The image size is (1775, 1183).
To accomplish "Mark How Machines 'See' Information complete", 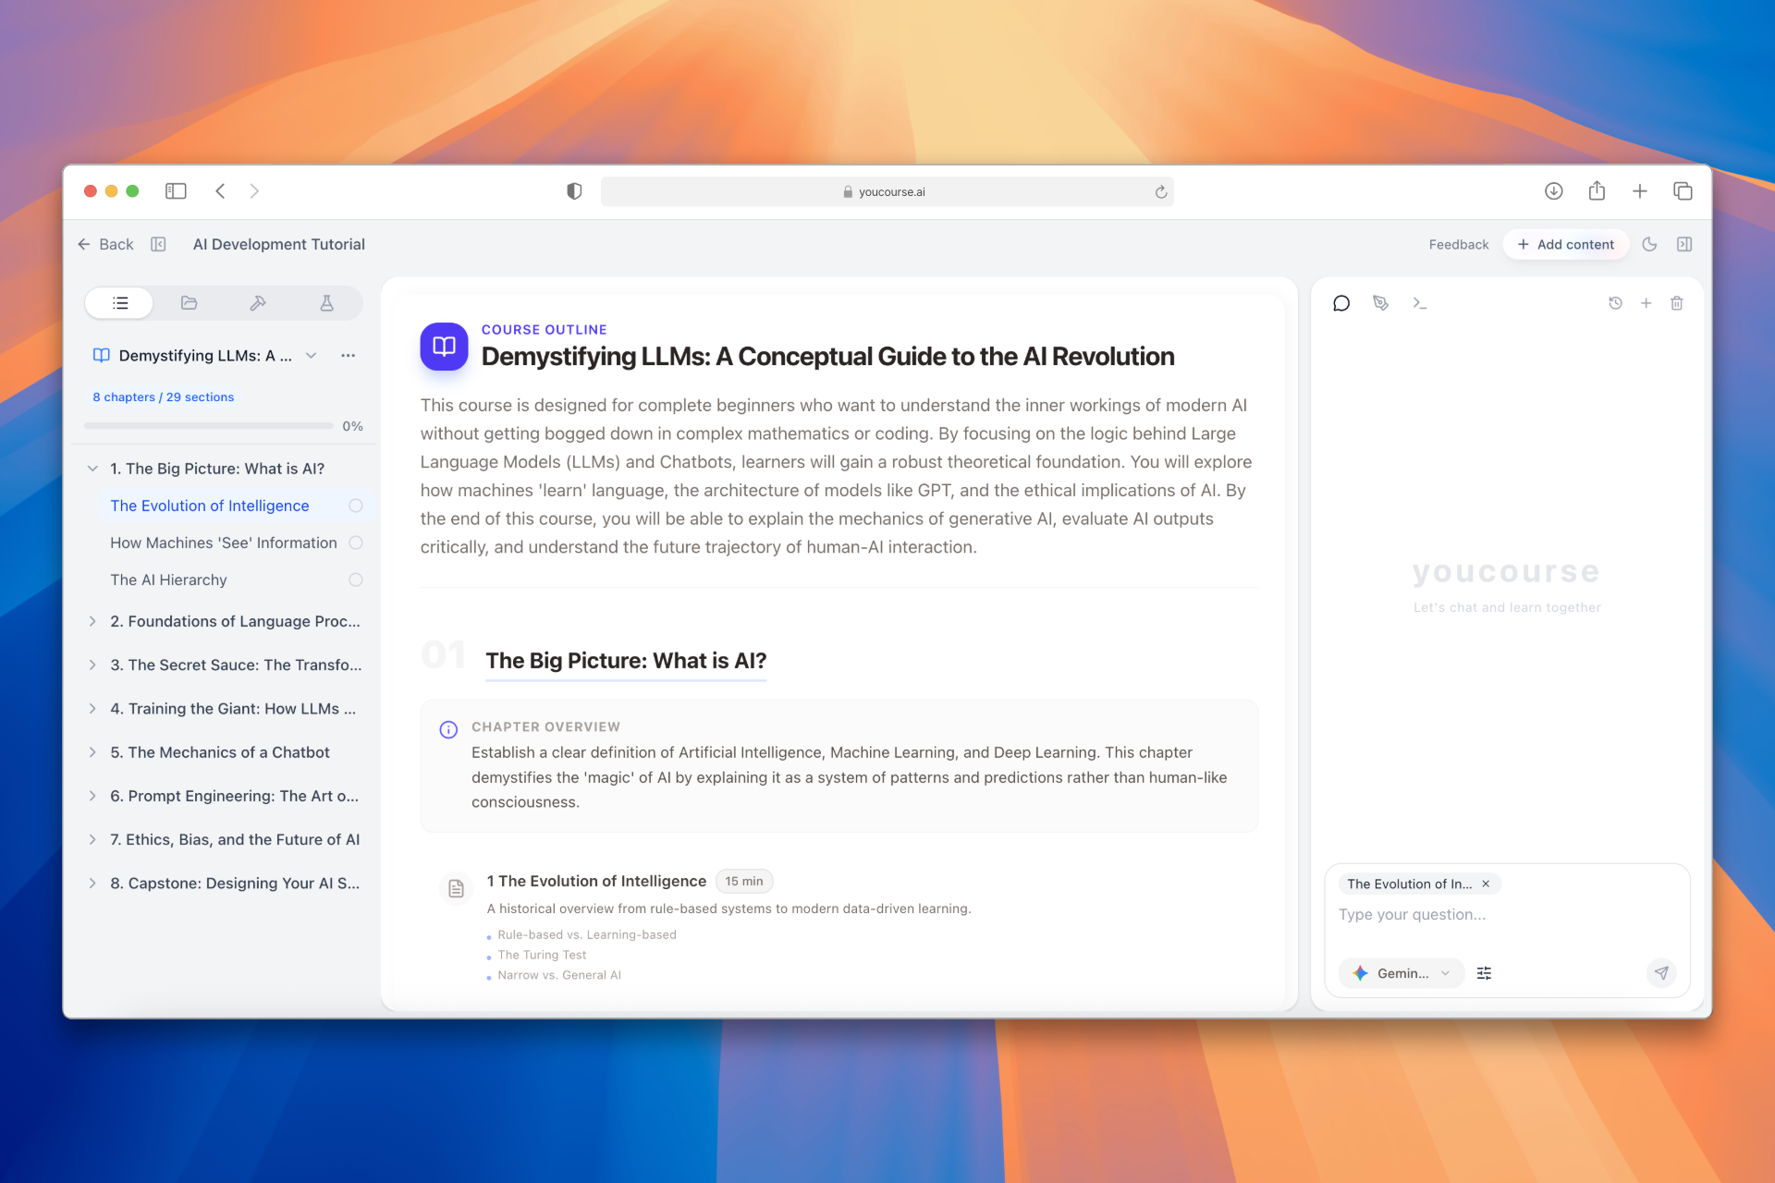I will tap(356, 543).
